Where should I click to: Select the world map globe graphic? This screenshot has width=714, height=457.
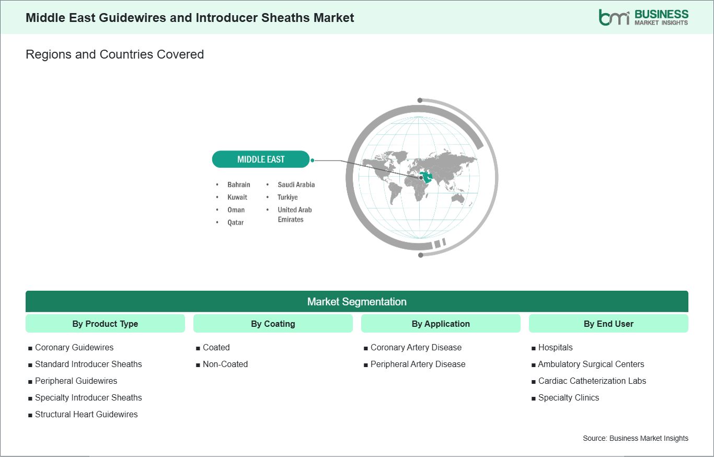(421, 178)
